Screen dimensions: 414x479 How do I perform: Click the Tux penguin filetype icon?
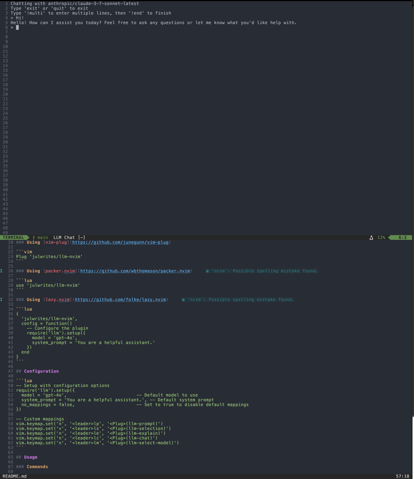[x=371, y=237]
